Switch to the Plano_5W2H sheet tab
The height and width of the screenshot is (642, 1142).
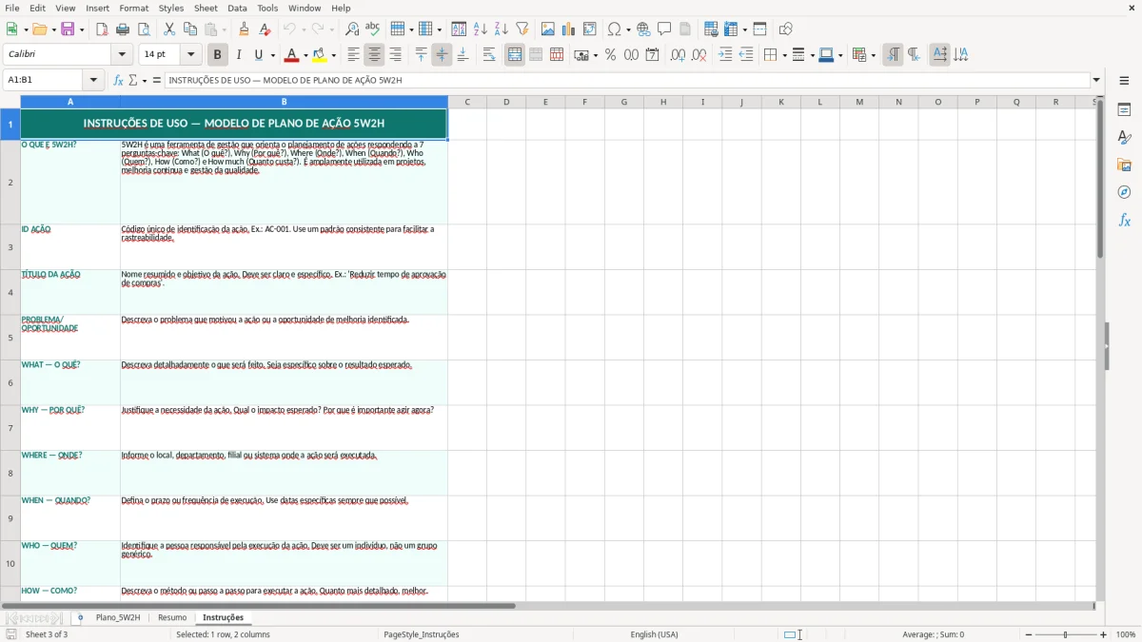coord(118,618)
